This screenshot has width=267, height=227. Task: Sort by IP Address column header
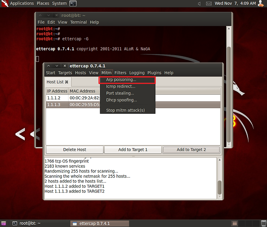coord(57,91)
